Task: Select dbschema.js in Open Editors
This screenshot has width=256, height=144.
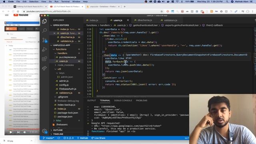Action: pos(68,37)
